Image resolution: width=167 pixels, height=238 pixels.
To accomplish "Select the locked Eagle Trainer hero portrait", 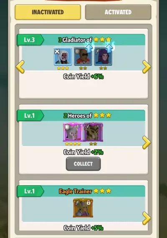I will click(83, 208).
